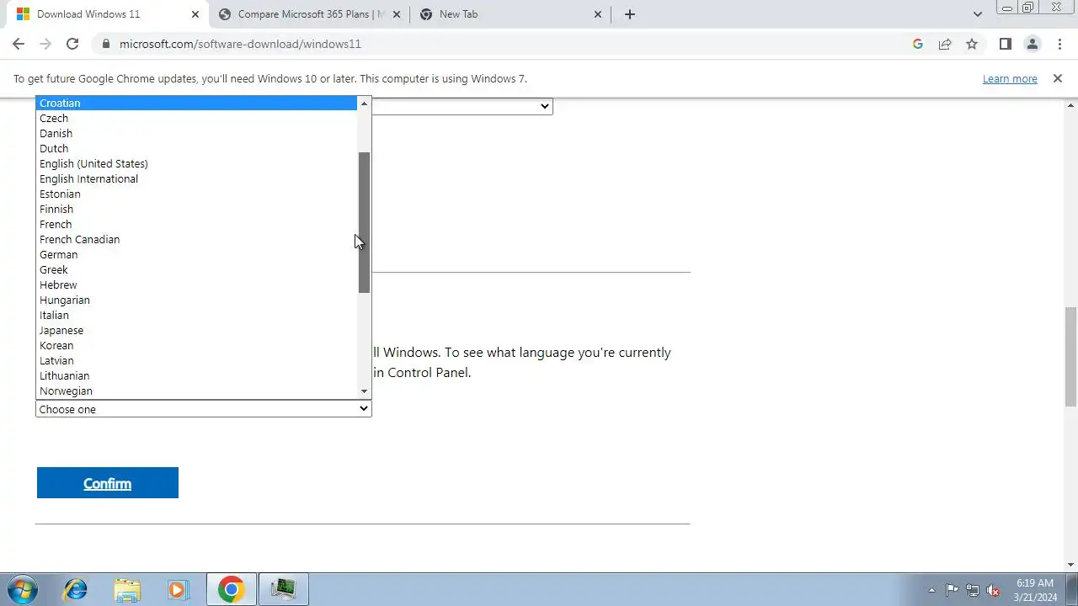The image size is (1078, 606).
Task: Open the Chrome profile menu
Action: [1033, 44]
